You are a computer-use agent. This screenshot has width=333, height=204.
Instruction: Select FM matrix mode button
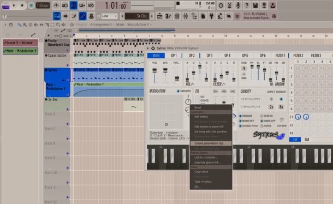click(295, 140)
